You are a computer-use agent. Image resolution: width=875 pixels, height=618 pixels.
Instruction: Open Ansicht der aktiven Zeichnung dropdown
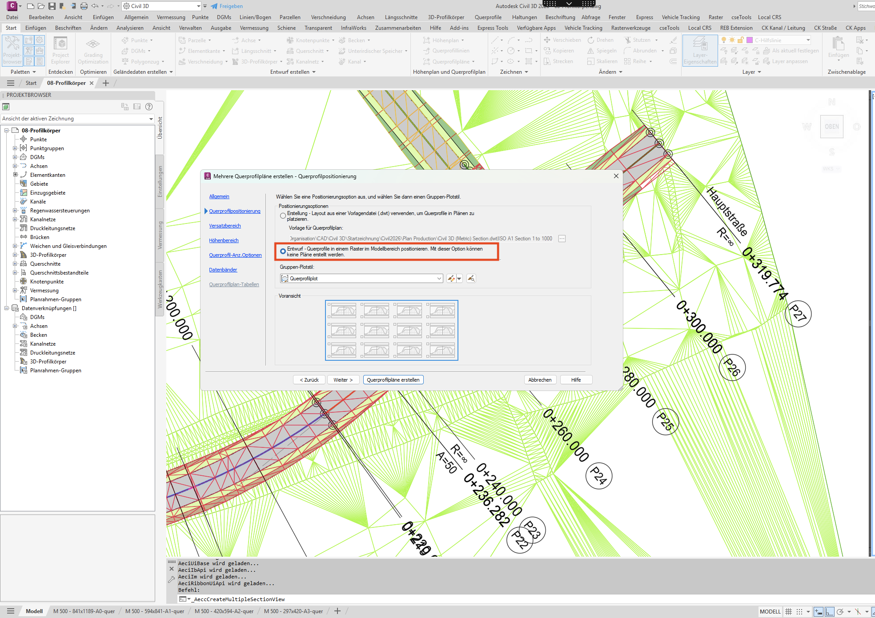(x=77, y=119)
